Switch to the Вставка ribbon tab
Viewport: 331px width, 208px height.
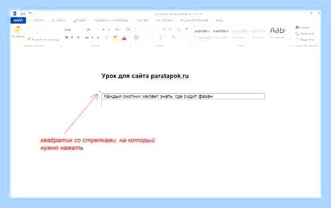pyautogui.click(x=59, y=20)
